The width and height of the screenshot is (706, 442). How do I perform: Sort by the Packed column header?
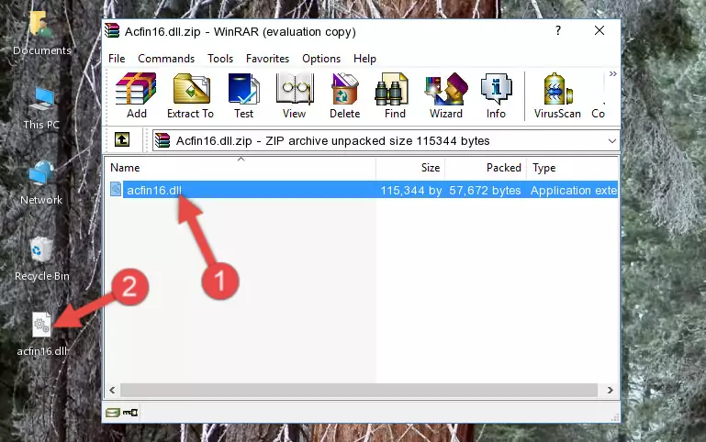486,167
